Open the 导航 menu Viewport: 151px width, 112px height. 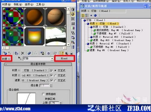click(18, 5)
